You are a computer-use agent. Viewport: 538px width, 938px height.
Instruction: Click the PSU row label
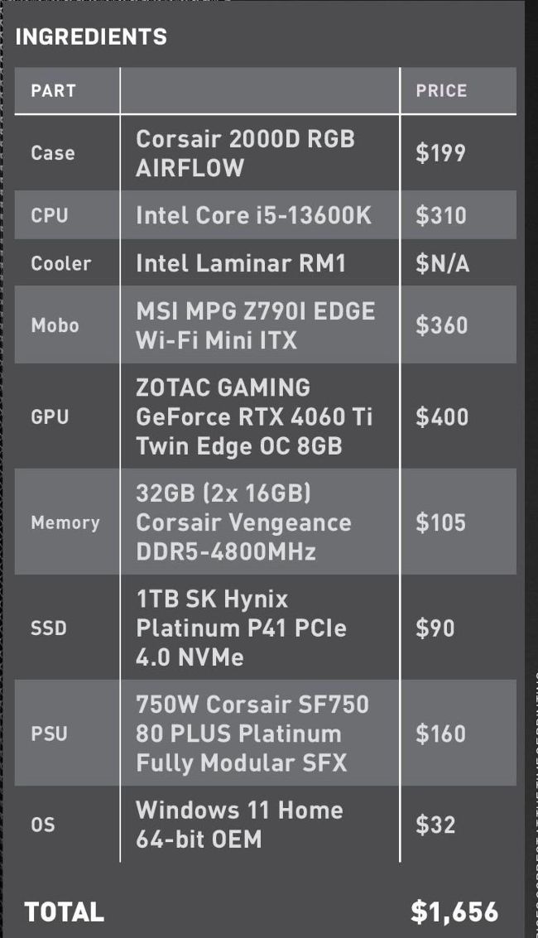(49, 734)
